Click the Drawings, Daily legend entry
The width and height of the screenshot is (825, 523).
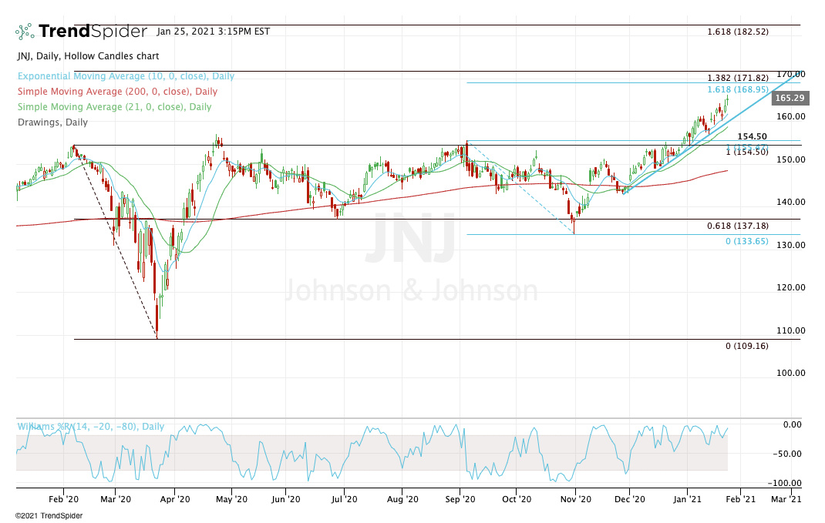(52, 122)
